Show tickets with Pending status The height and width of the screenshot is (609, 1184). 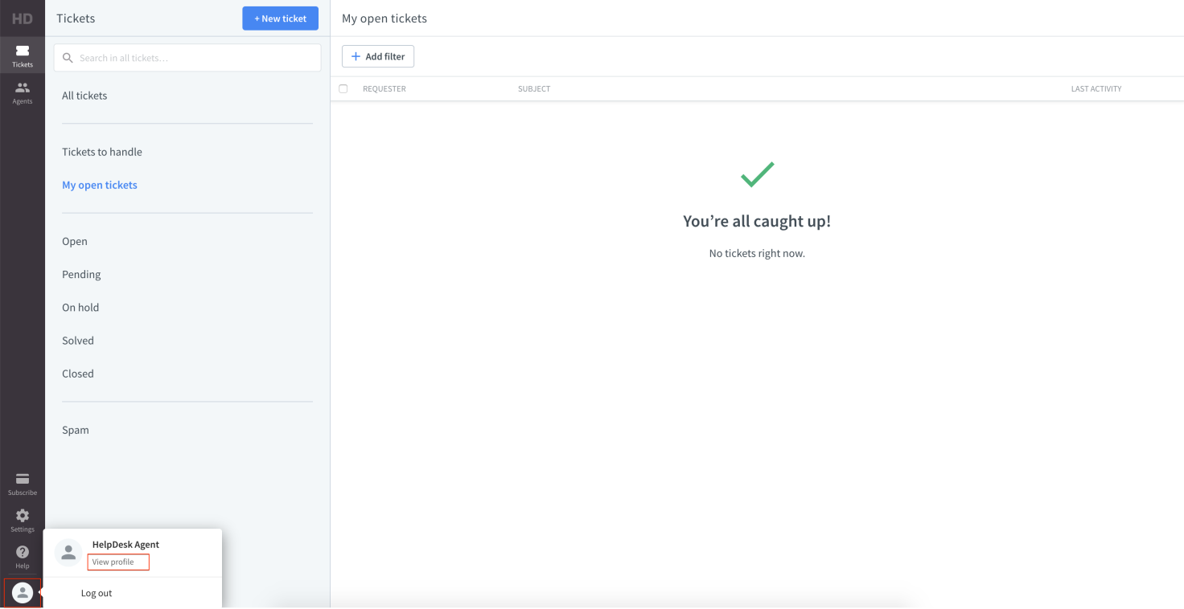tap(81, 274)
